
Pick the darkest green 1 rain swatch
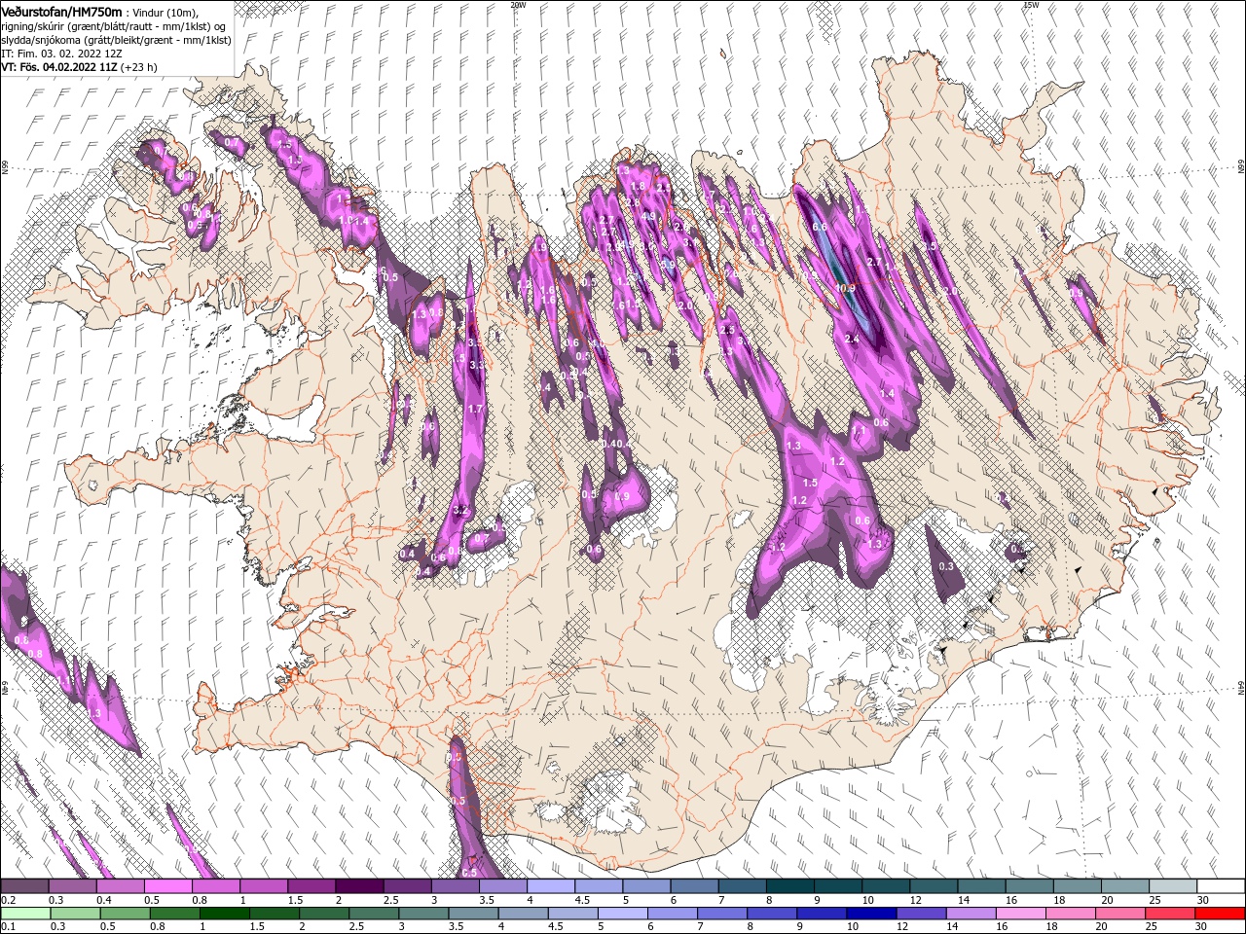pos(224,914)
